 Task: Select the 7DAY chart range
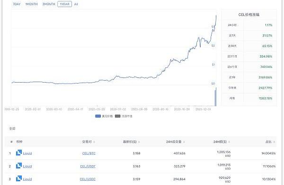17,4
